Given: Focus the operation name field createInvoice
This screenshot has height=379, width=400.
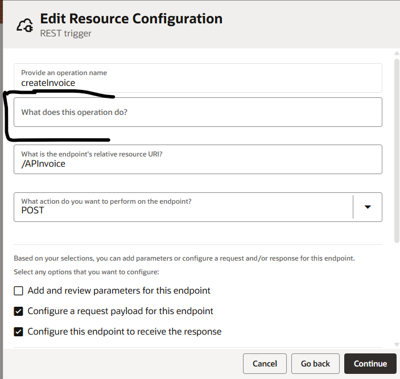Looking at the screenshot, I should coord(198,78).
